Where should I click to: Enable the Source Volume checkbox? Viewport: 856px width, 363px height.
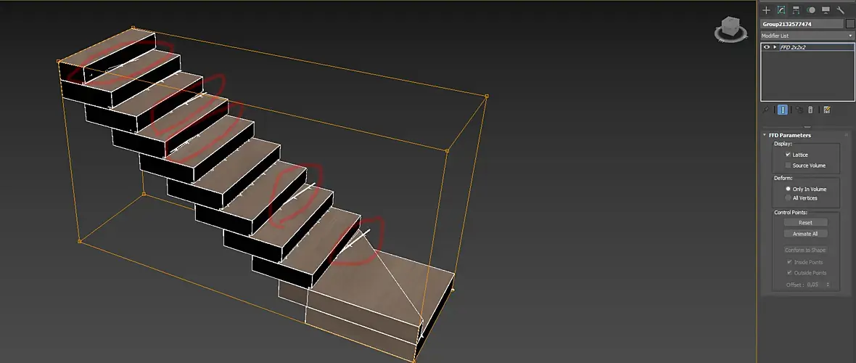pos(788,165)
